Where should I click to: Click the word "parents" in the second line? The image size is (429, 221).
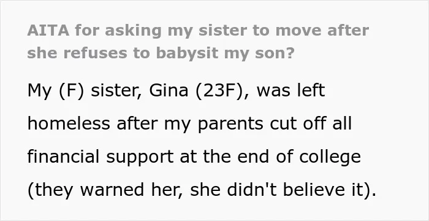pos(230,125)
